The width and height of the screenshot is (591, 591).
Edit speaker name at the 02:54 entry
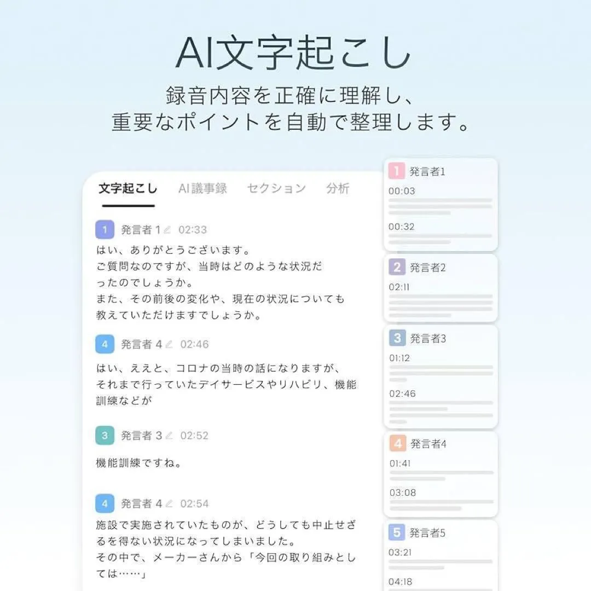click(169, 503)
